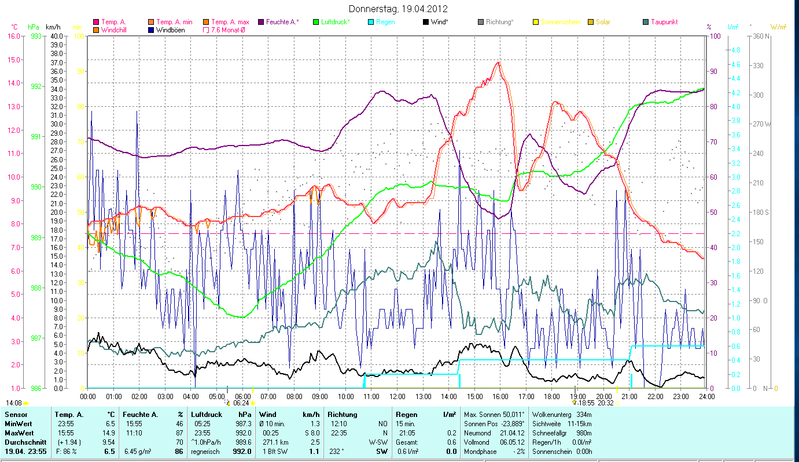
Task: Click the "Neumond" label
Action: click(x=477, y=433)
